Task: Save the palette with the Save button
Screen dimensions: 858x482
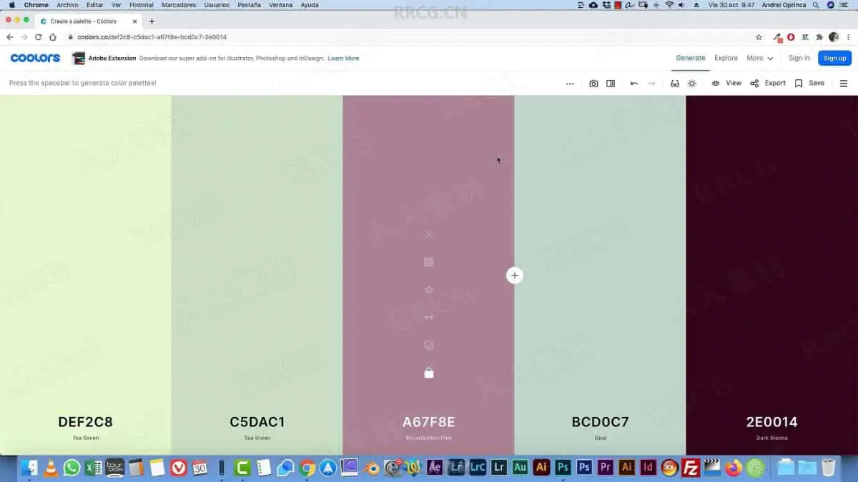Action: 809,84
